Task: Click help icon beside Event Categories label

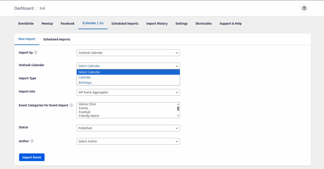Action: click(x=71, y=105)
